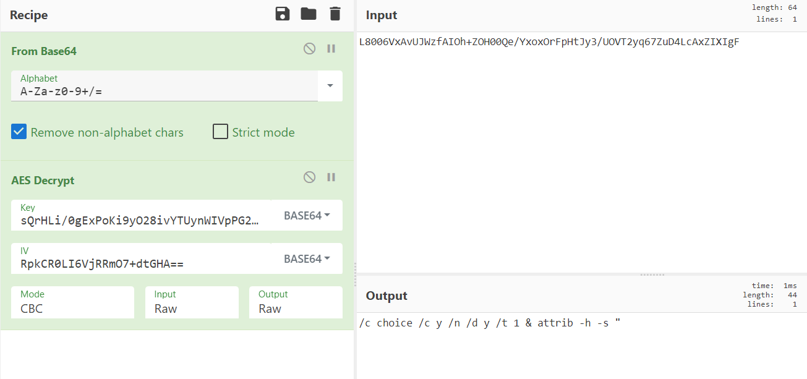This screenshot has width=807, height=379.
Task: Open the CBC Mode selector
Action: pos(72,302)
